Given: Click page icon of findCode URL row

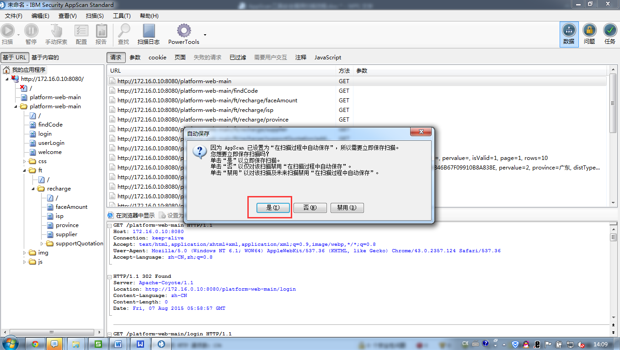Looking at the screenshot, I should point(112,91).
